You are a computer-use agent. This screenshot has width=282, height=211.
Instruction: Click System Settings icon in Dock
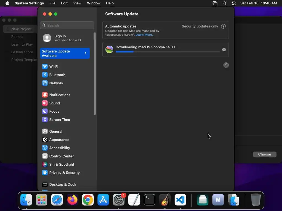pos(119,200)
